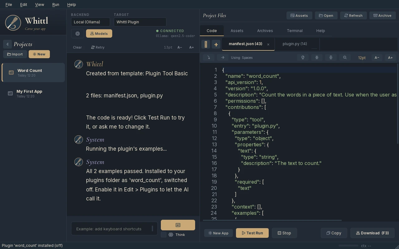Open the File menu
This screenshot has height=249, width=399.
pos(9,4)
